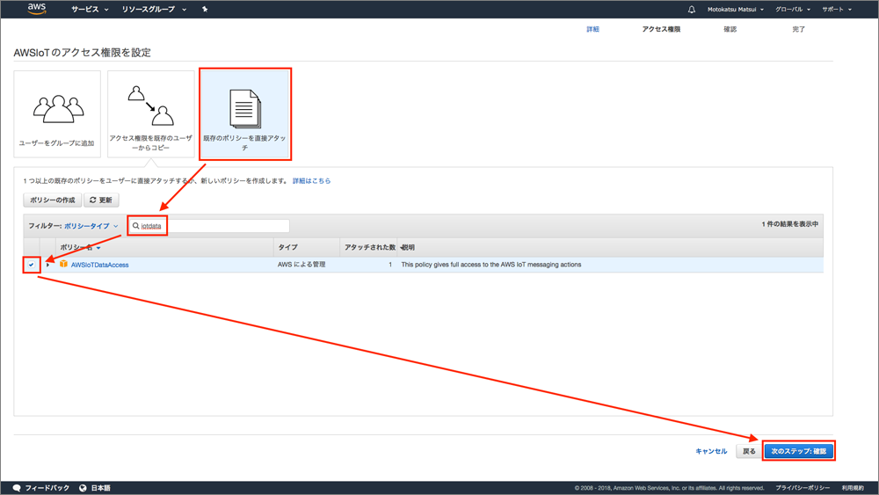Click the ポリシーの作成 button

click(x=52, y=200)
